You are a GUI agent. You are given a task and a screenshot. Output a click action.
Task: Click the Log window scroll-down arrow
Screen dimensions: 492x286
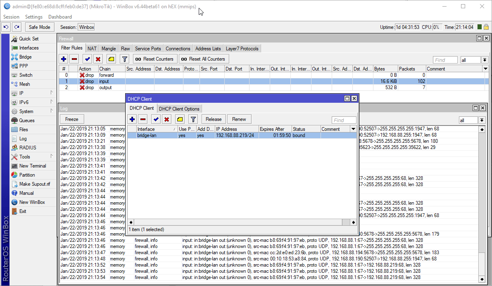pyautogui.click(x=482, y=279)
